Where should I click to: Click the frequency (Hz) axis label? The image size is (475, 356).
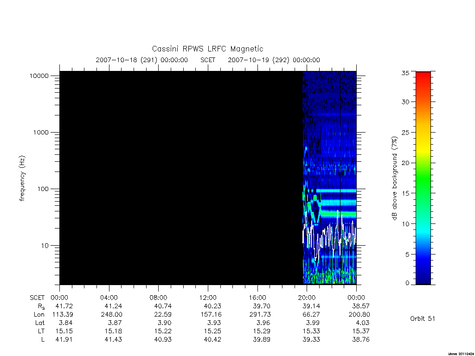22,178
